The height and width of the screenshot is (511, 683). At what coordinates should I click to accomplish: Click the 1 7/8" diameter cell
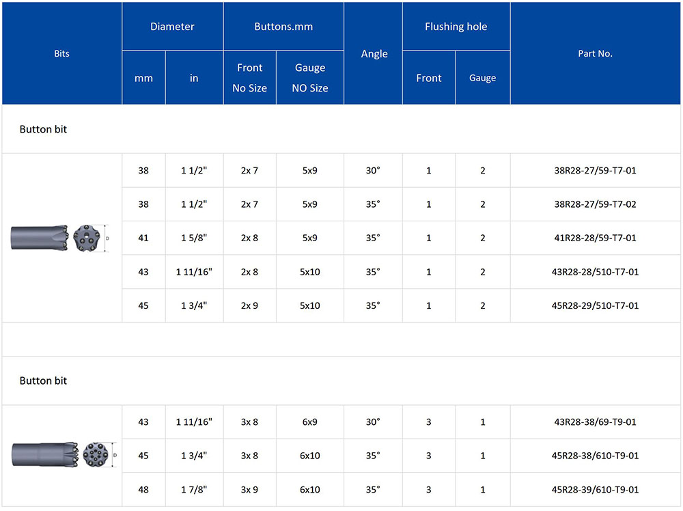point(194,490)
